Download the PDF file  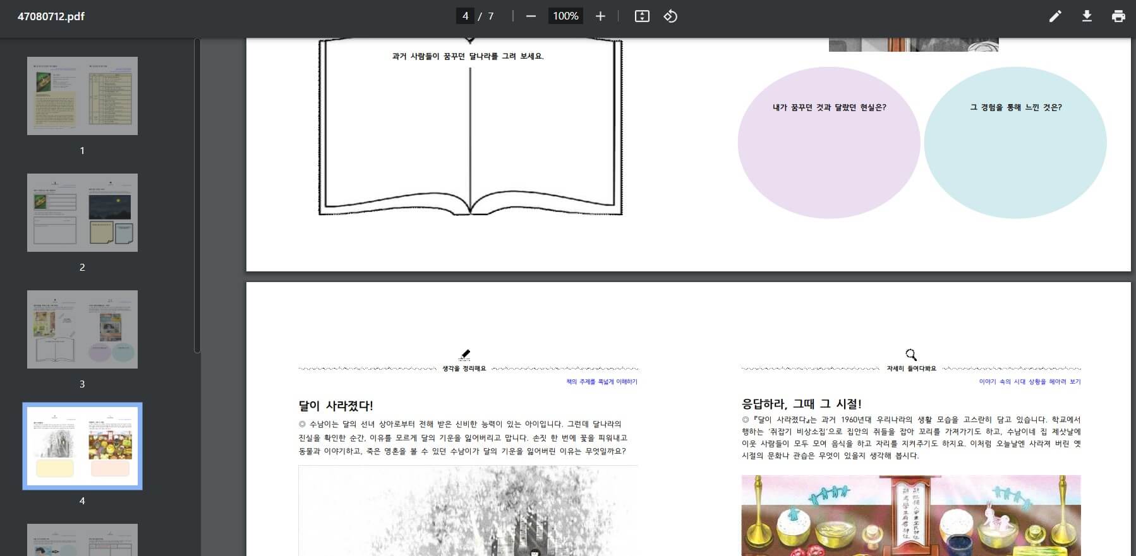click(x=1087, y=16)
